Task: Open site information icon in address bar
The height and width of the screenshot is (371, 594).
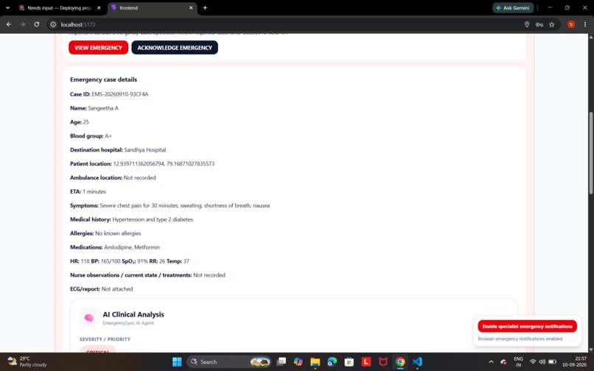Action: click(x=53, y=24)
